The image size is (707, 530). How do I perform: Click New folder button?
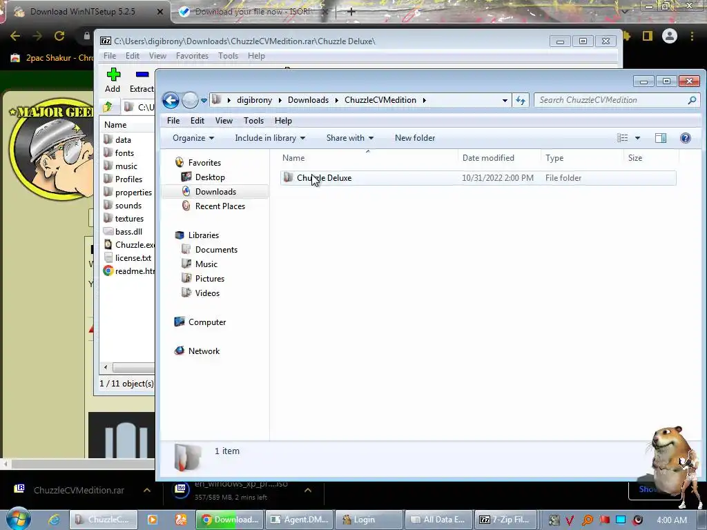coord(415,138)
